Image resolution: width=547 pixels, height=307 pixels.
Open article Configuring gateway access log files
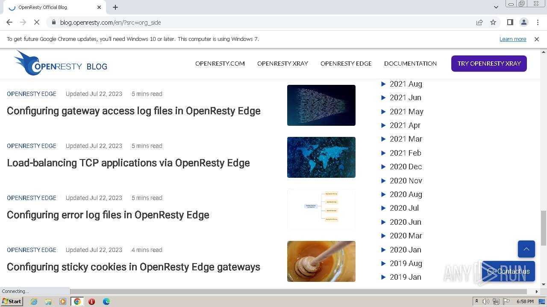click(134, 111)
